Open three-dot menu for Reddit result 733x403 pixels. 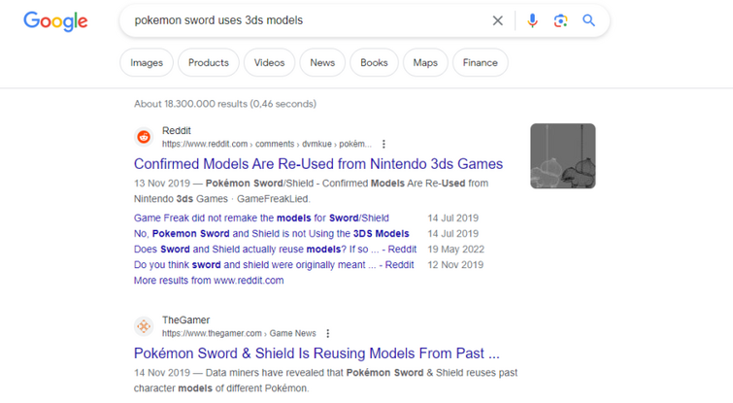pyautogui.click(x=383, y=144)
